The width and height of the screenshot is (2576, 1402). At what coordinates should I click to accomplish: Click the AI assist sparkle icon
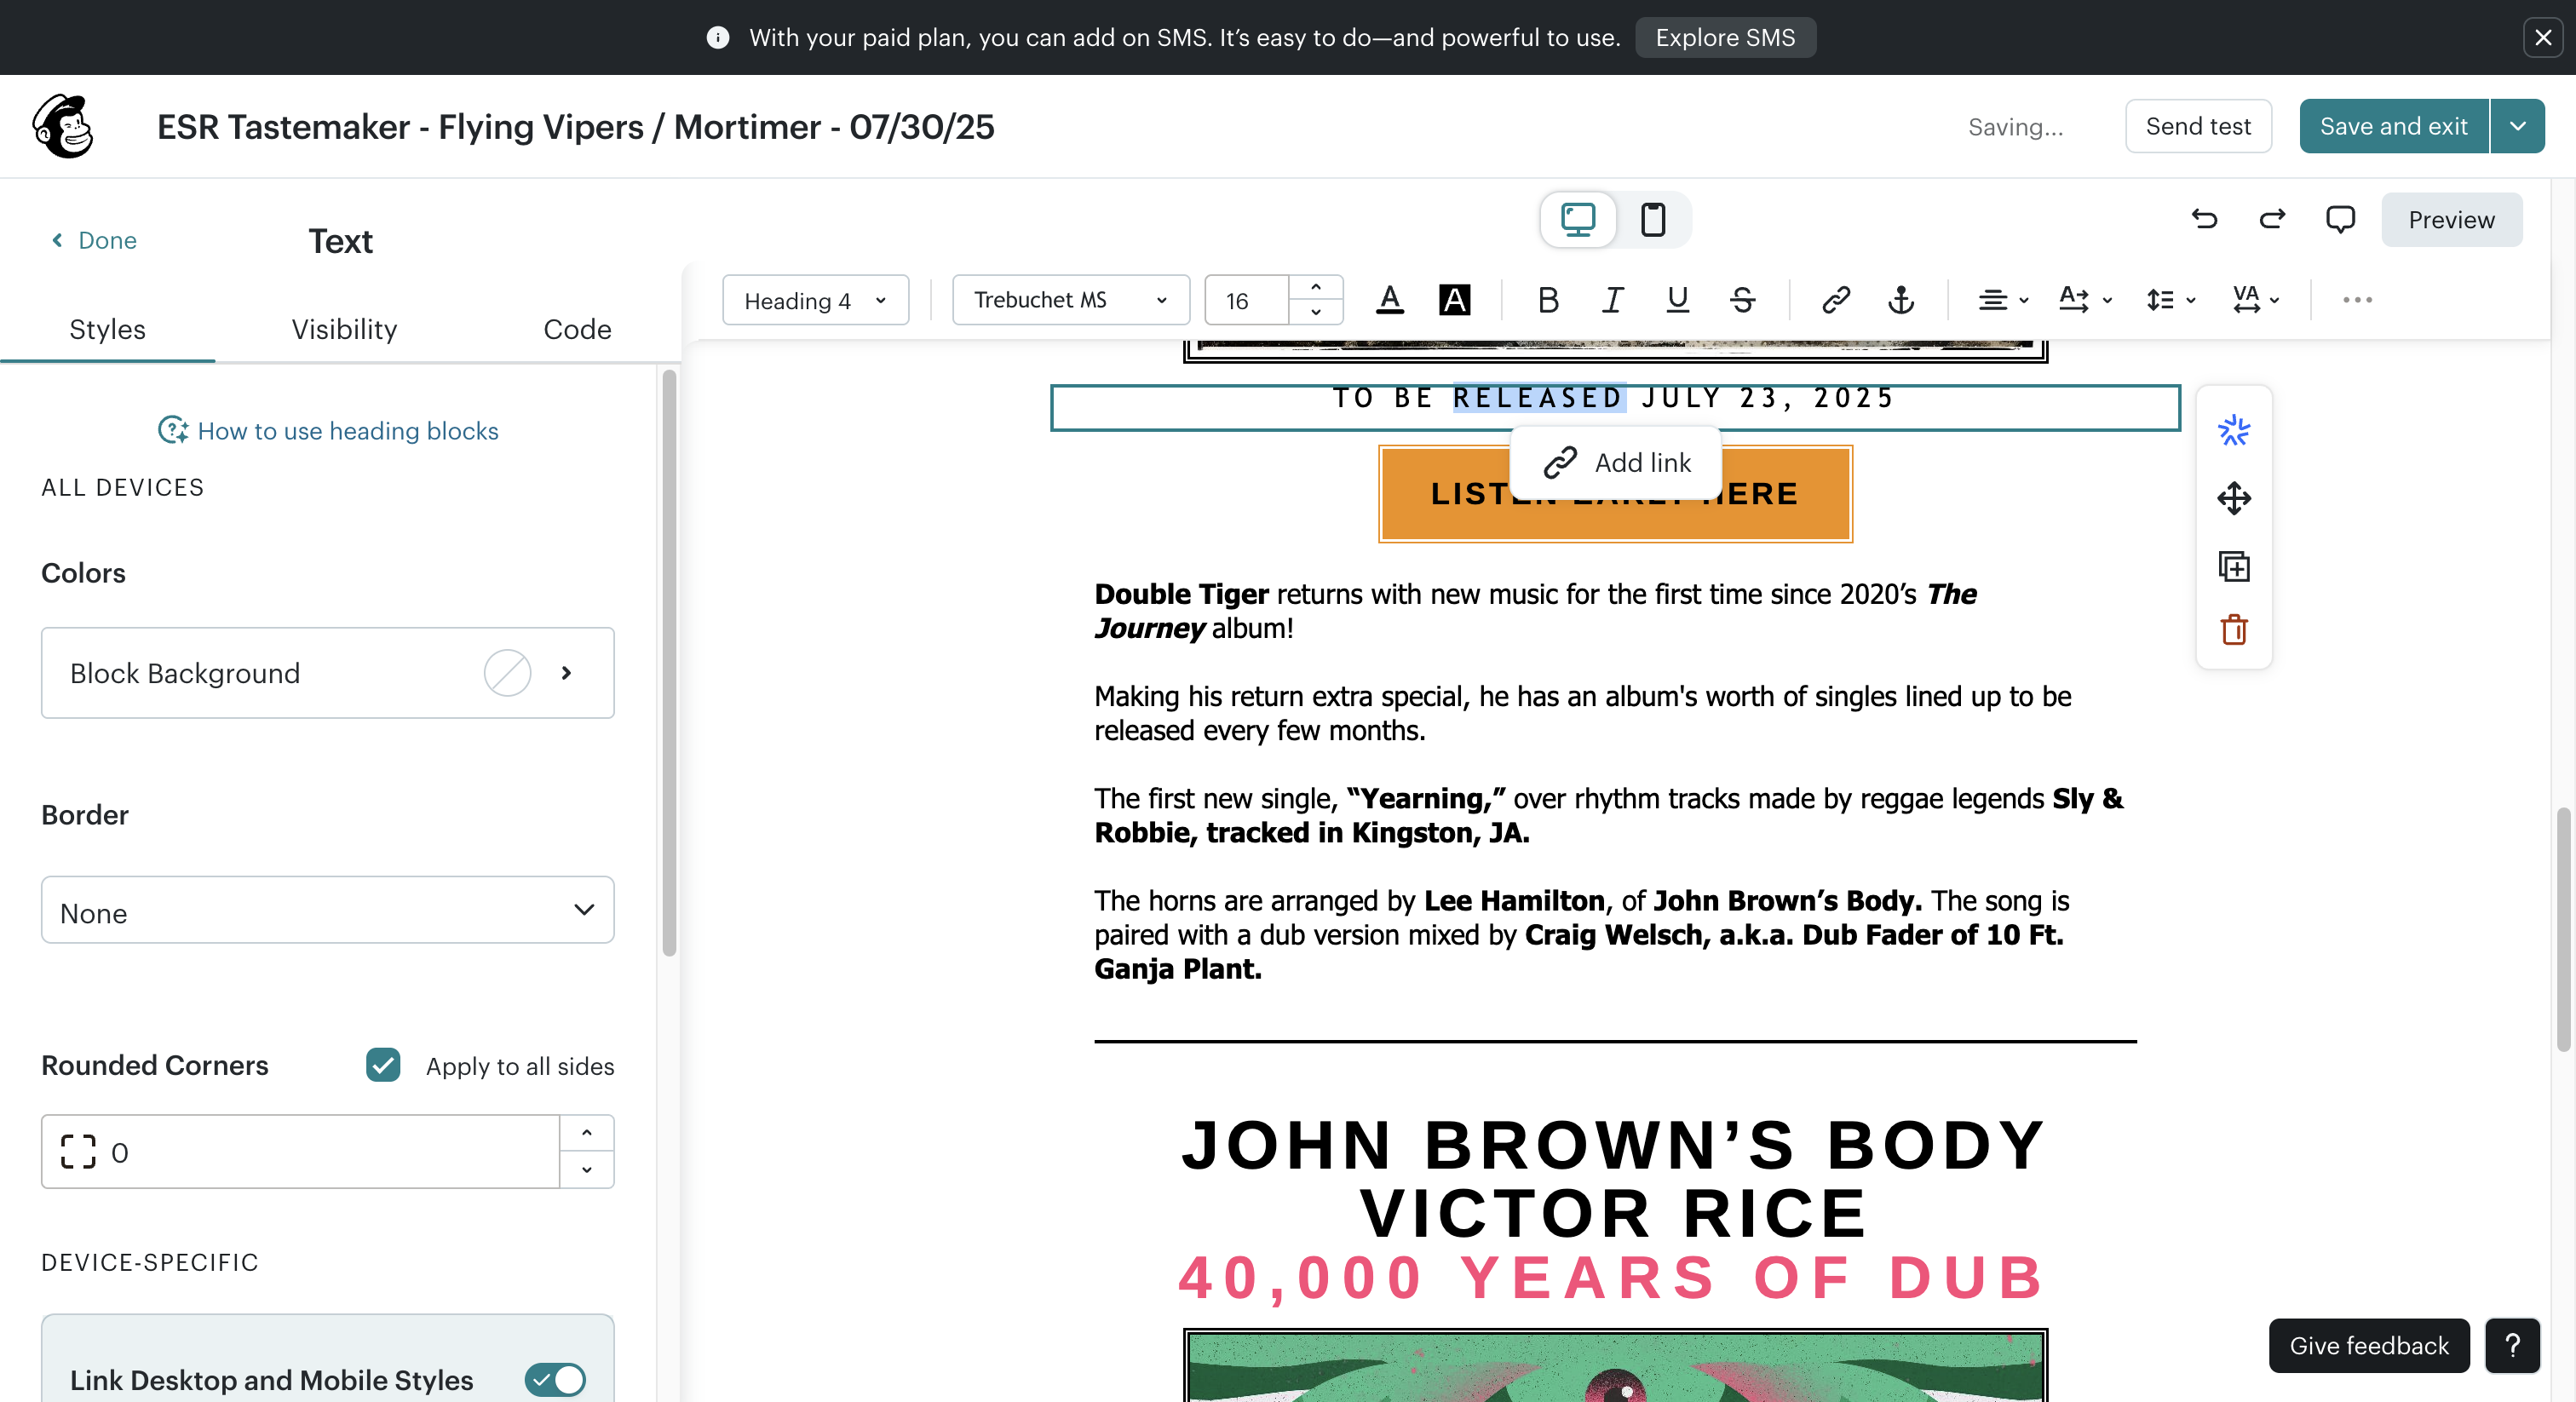(2234, 431)
